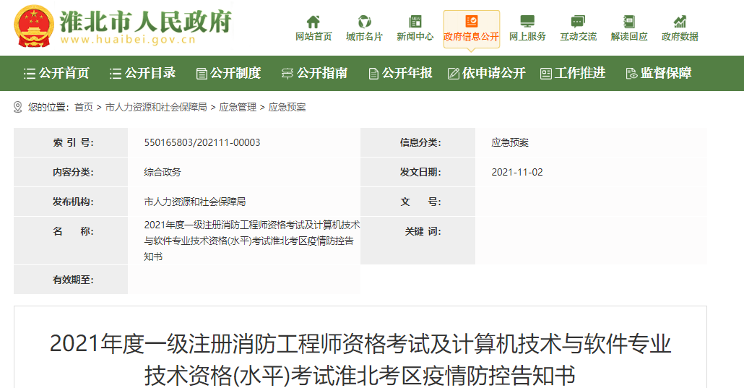This screenshot has width=744, height=388.
Task: Open the 公开制度 menu item
Action: 228,73
